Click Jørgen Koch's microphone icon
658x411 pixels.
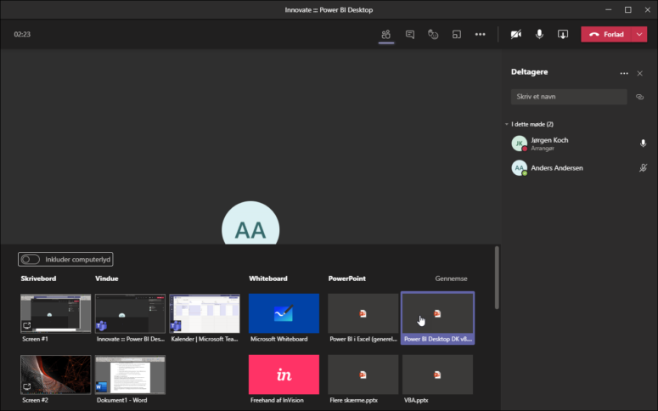(x=643, y=144)
